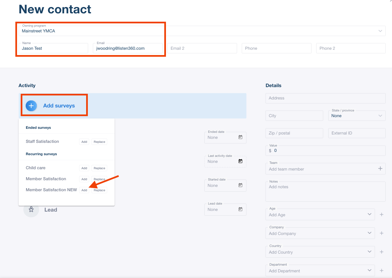Add the Child care survey
The image size is (392, 278).
(84, 168)
